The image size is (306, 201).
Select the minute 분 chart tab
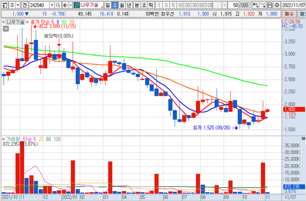click(137, 5)
